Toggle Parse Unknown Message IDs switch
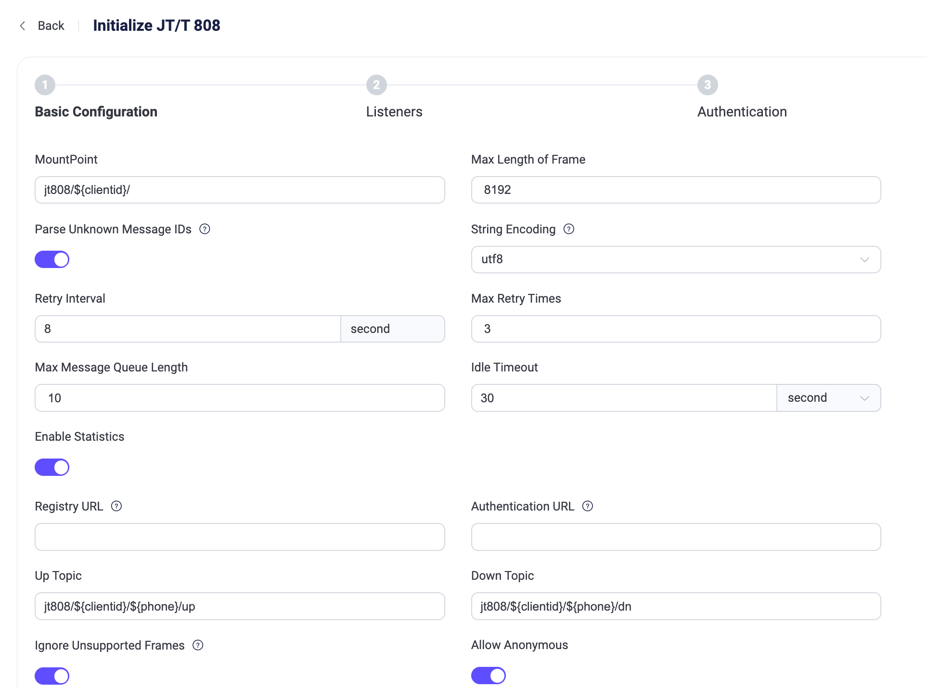This screenshot has width=927, height=689. (x=52, y=259)
